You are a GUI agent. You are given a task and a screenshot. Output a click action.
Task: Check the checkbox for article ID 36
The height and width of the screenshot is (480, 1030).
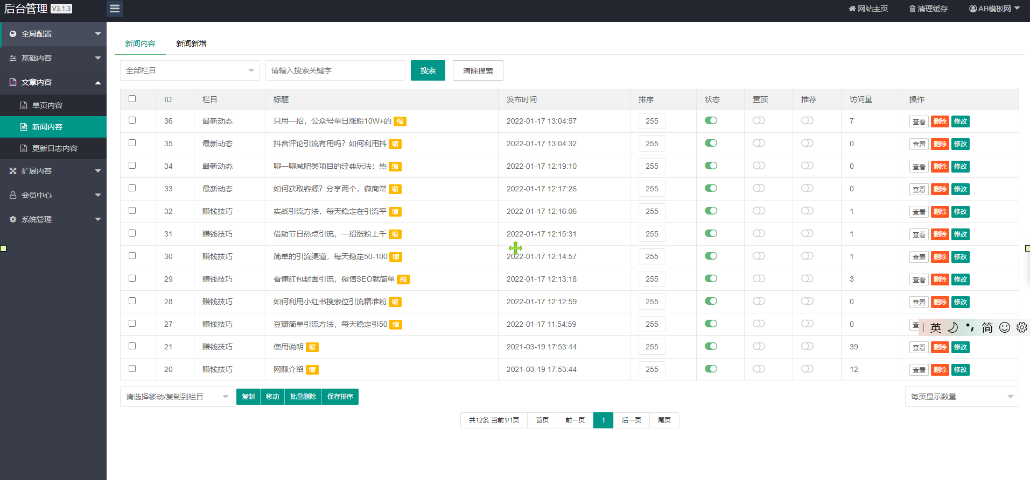click(x=132, y=120)
